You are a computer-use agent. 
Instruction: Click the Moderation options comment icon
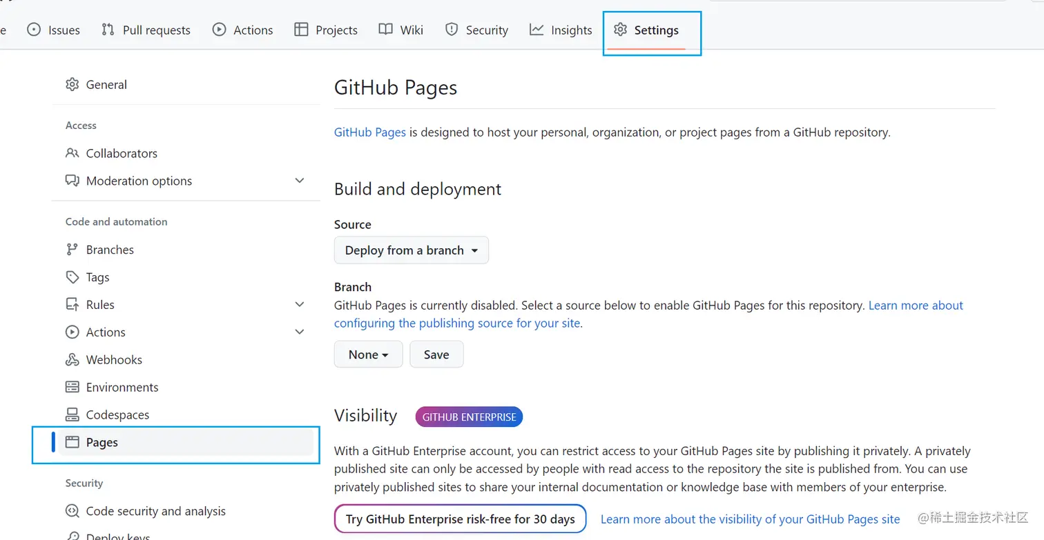pos(72,181)
